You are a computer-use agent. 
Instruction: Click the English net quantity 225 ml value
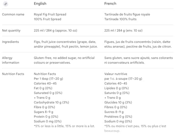[55, 30]
